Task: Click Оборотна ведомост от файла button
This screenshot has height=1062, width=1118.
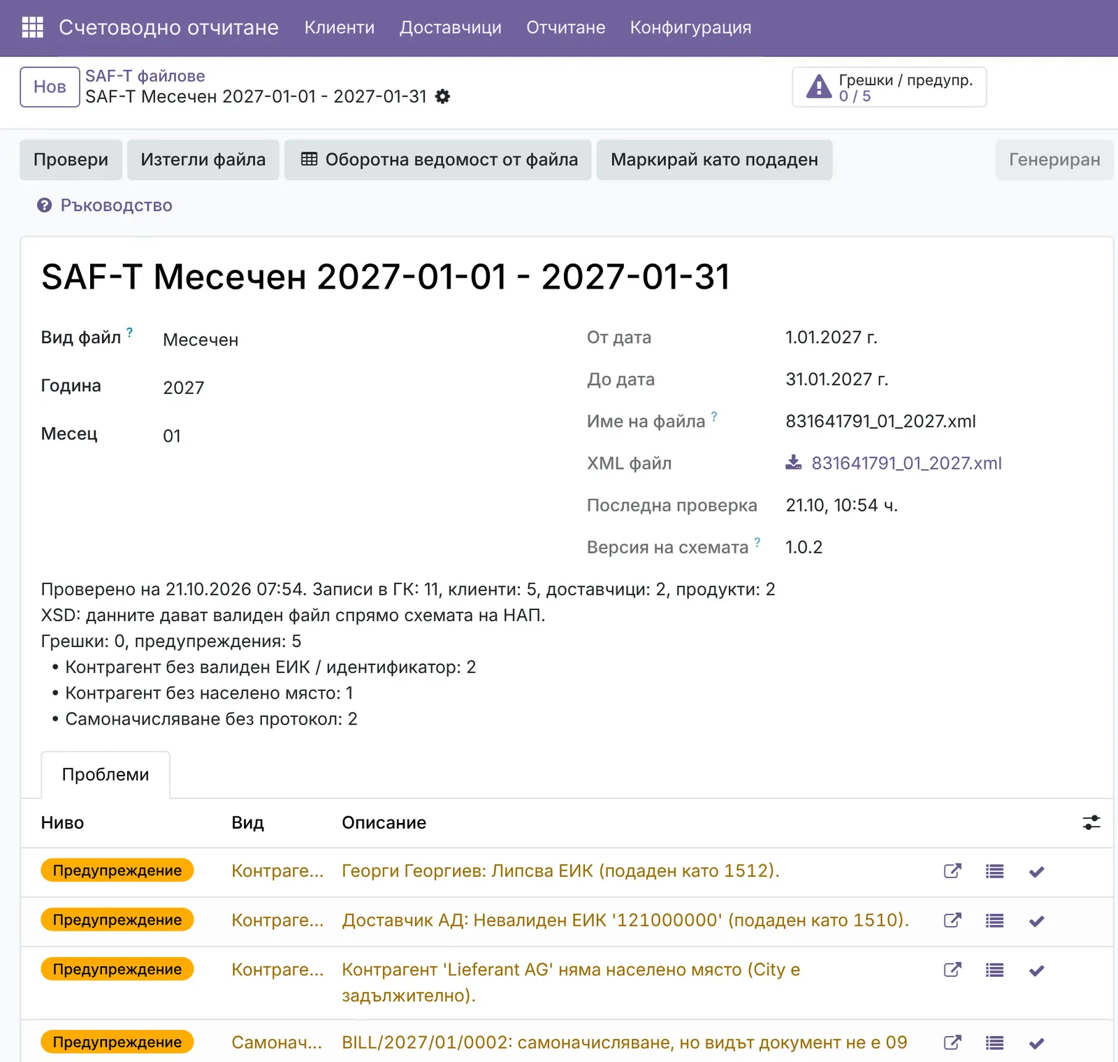Action: [438, 160]
